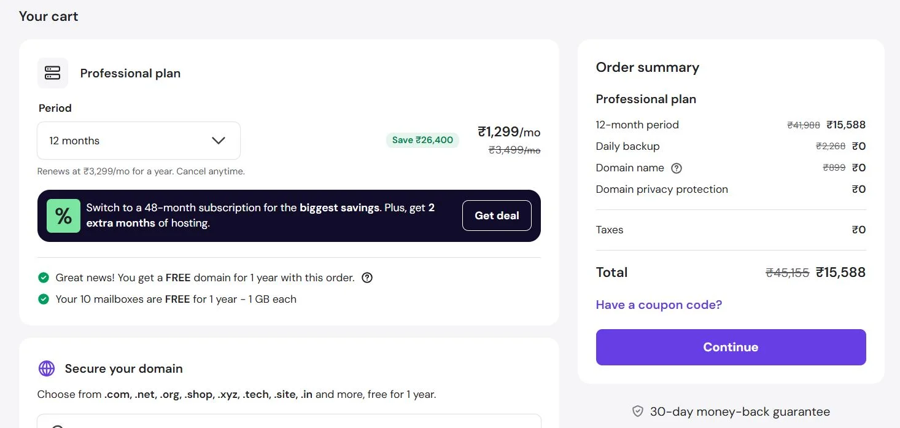
Task: Click the Continue button
Action: coord(731,347)
